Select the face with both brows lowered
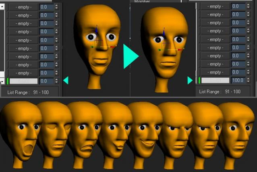 click(175, 135)
